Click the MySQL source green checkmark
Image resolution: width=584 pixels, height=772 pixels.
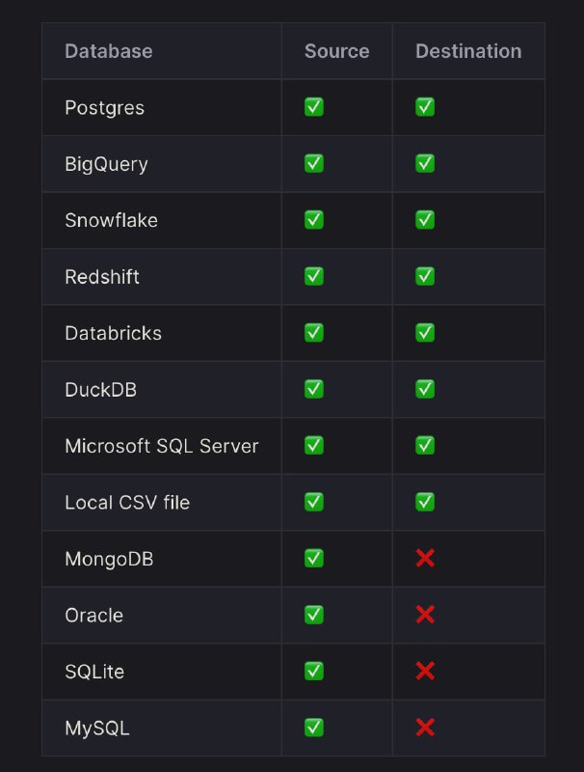(314, 727)
